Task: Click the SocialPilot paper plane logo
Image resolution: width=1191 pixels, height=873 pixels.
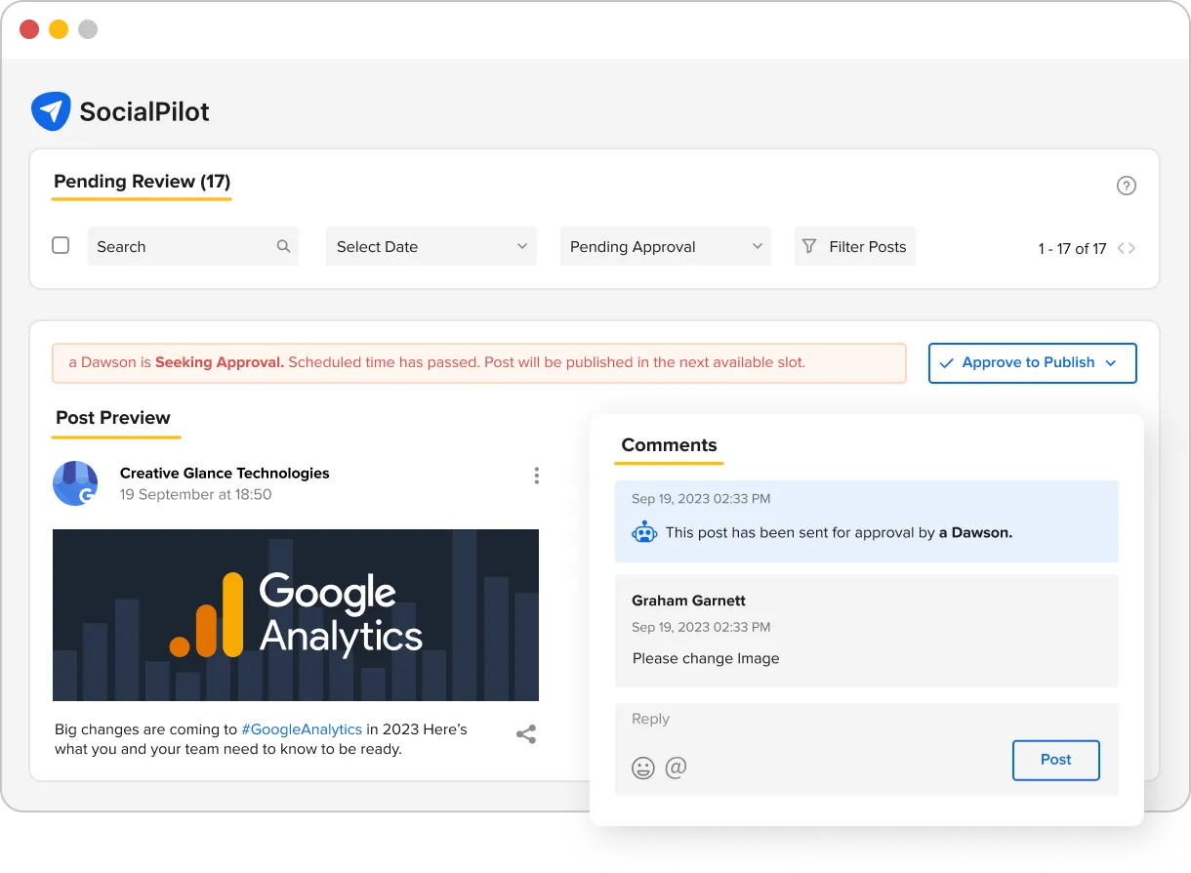Action: point(51,111)
